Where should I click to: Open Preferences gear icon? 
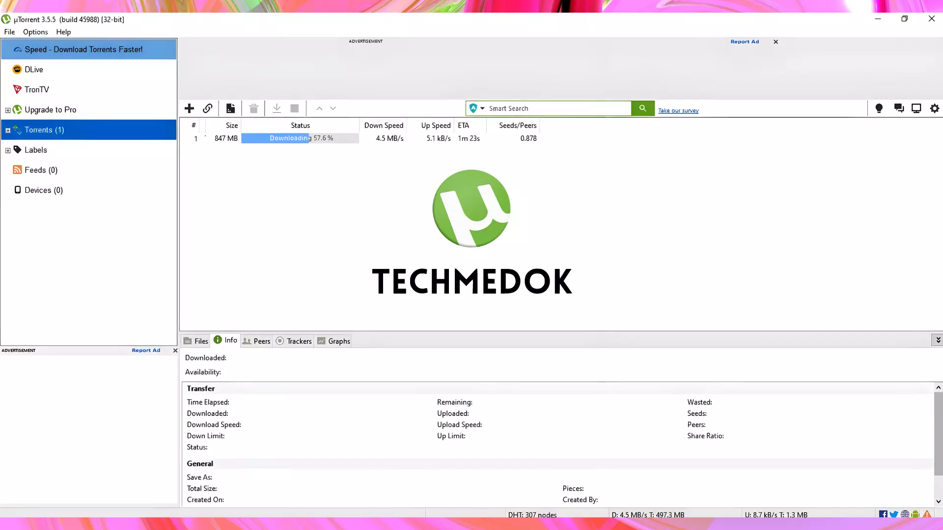935,108
